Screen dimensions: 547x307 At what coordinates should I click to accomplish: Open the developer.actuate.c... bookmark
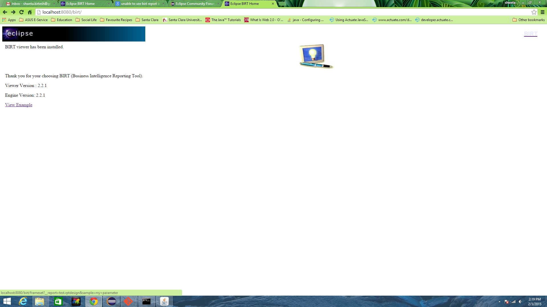434,20
